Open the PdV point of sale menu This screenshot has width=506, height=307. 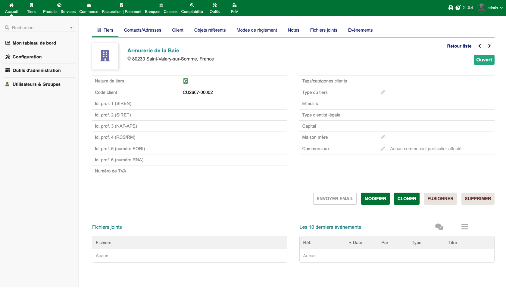coord(234,8)
